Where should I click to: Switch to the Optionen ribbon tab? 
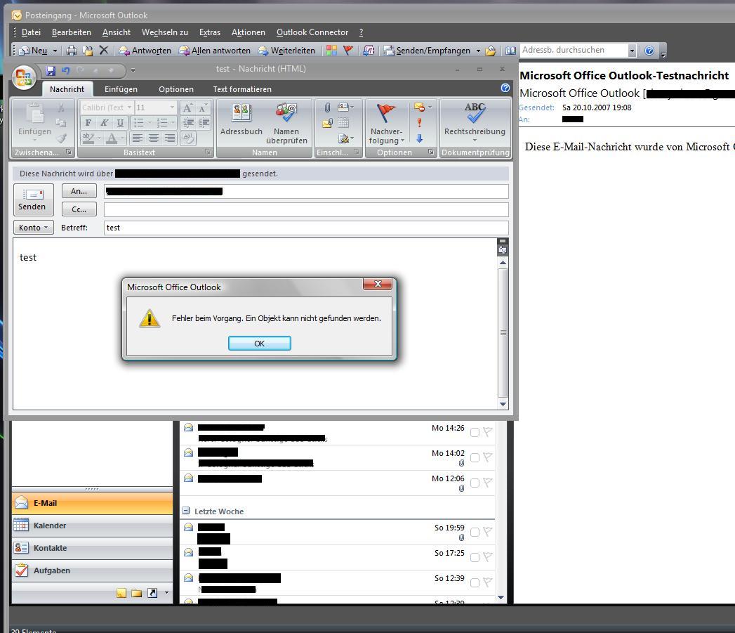(x=176, y=89)
